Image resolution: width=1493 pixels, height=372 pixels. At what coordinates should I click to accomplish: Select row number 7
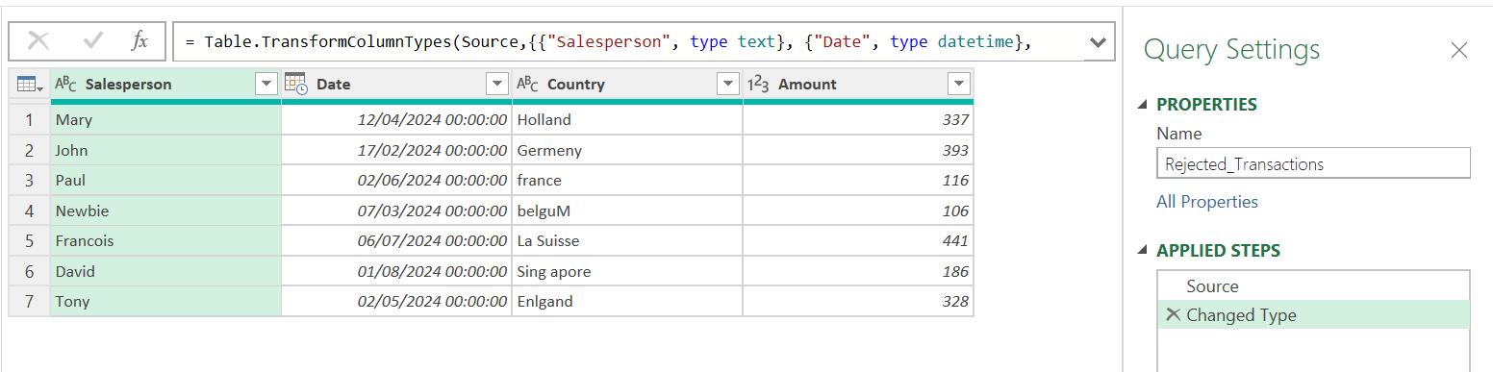(x=30, y=302)
